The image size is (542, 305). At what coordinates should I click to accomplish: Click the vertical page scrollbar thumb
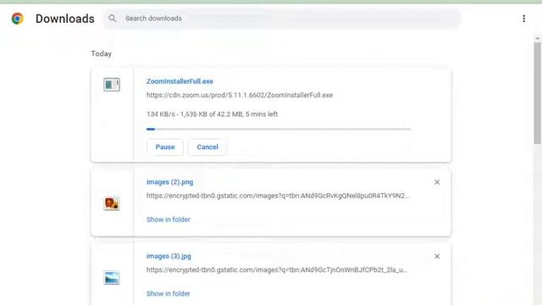coord(537,92)
